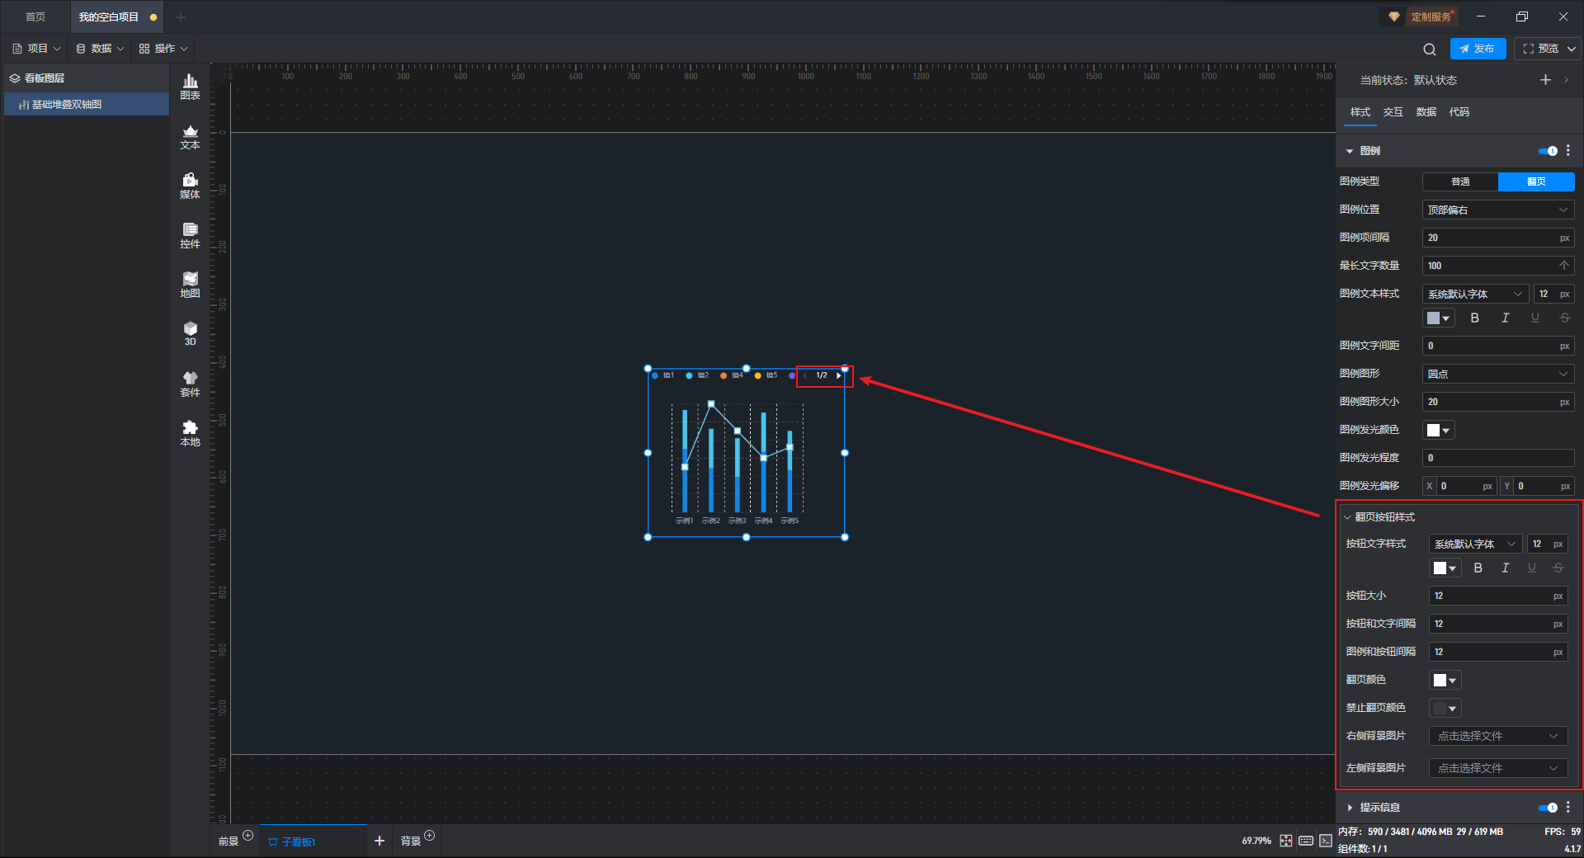The image size is (1584, 858).
Task: Open the 图表 chart components icon
Action: [x=190, y=87]
